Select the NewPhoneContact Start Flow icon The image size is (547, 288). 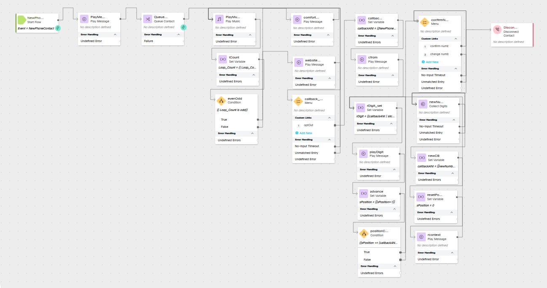(21, 18)
